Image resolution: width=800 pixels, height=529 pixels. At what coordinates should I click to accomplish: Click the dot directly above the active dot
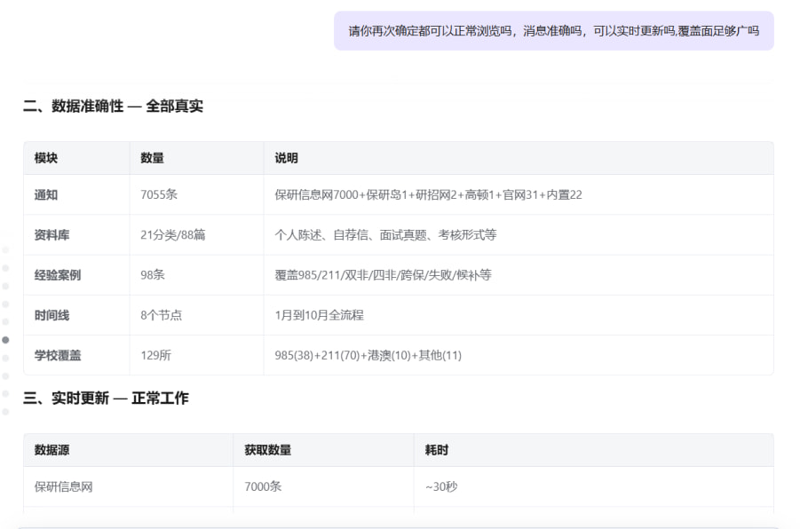tap(5, 321)
